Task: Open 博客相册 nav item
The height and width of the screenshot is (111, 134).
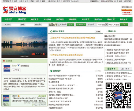Action: 73,19
